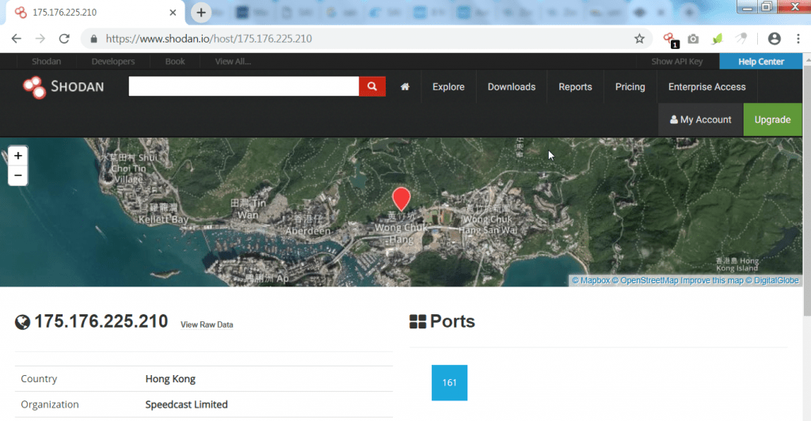The height and width of the screenshot is (421, 811).
Task: Open the Chrome profile avatar icon
Action: click(775, 39)
